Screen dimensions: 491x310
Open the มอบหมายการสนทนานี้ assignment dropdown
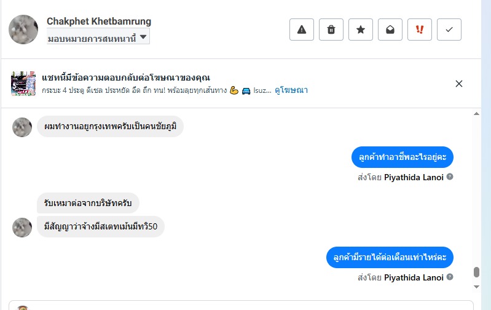tap(98, 38)
